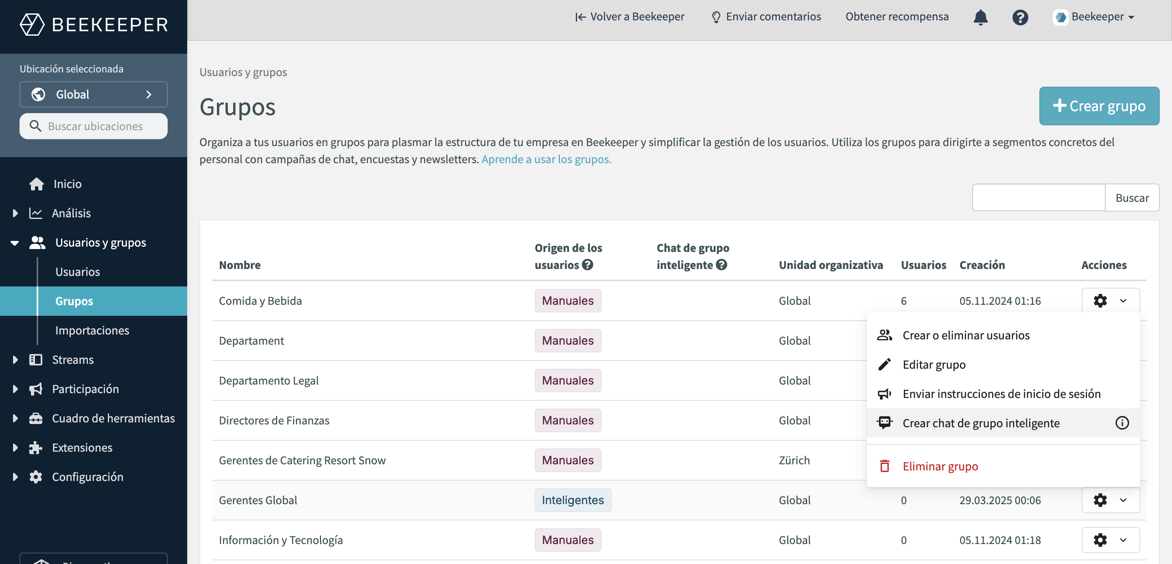
Task: Collapse the Usuarios y grupos section
Action: click(15, 243)
